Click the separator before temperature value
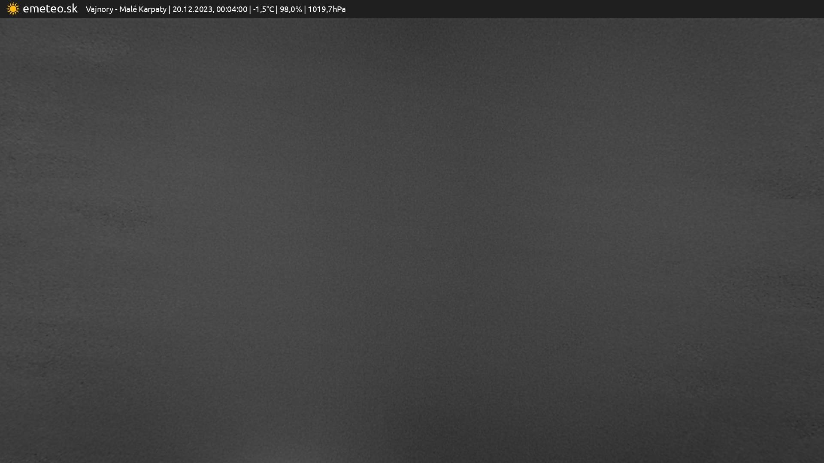Image resolution: width=824 pixels, height=463 pixels. (x=250, y=9)
